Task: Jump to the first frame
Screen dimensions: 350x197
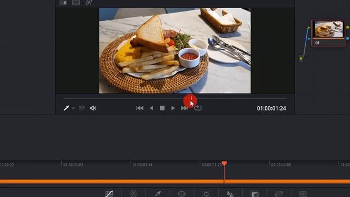Action: 140,108
